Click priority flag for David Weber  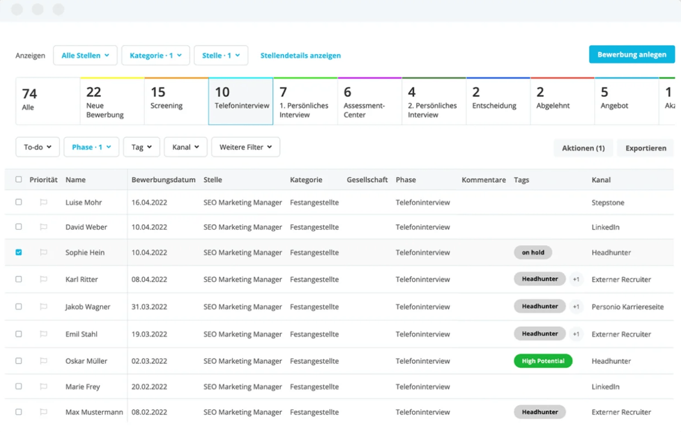tap(44, 227)
